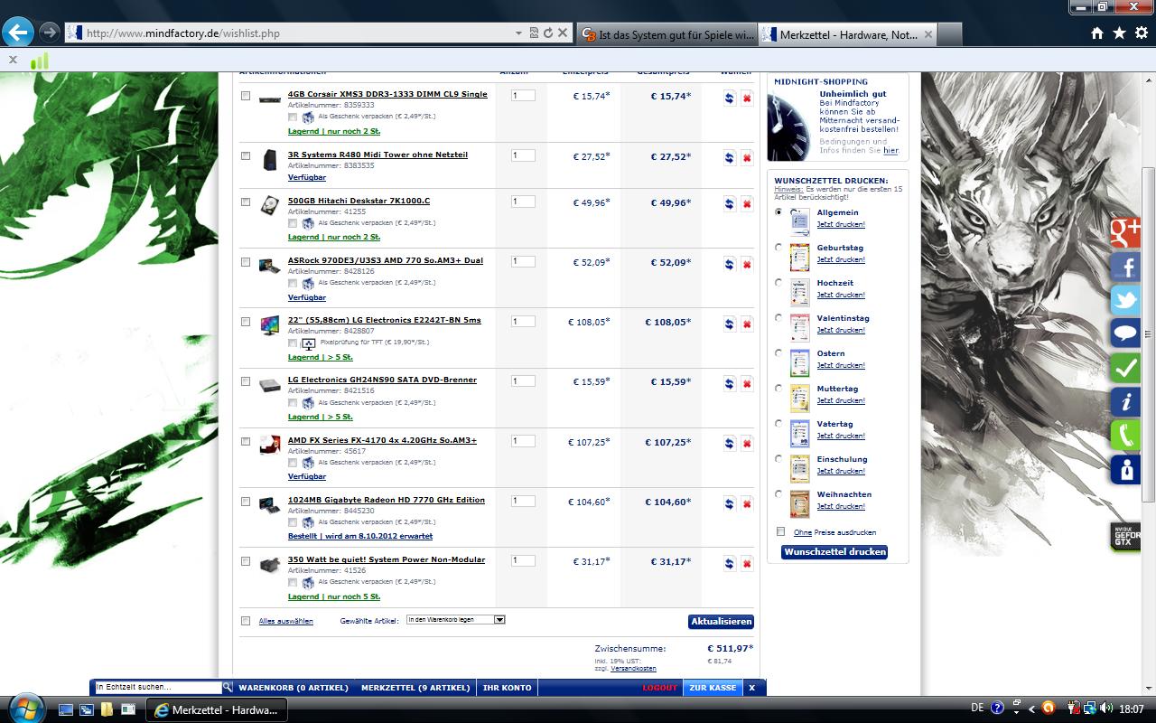Click the Aktualisieren button
Viewport: 1156px width, 723px height.
click(721, 622)
